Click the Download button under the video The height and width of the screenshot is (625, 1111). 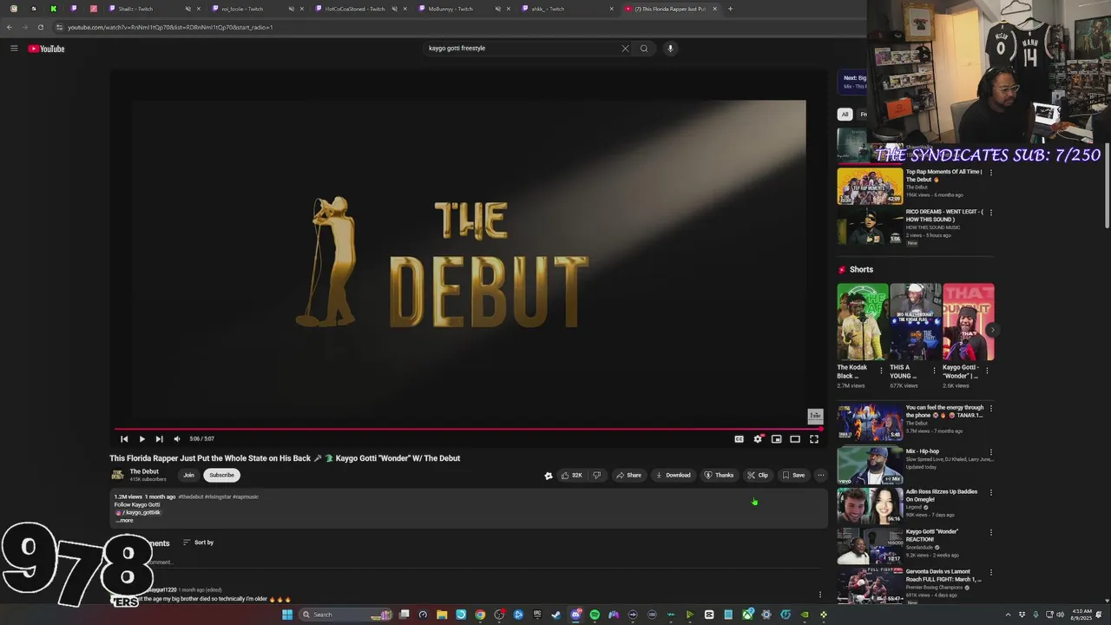point(674,475)
